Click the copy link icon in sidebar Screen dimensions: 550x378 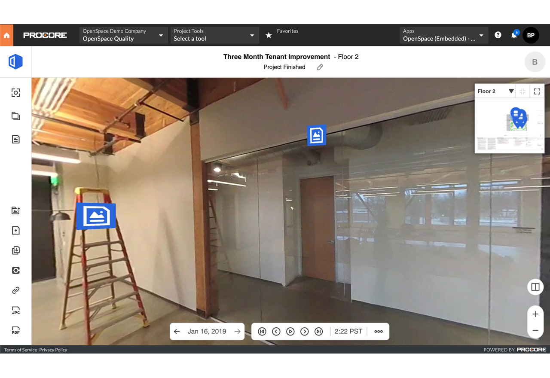[x=15, y=290]
